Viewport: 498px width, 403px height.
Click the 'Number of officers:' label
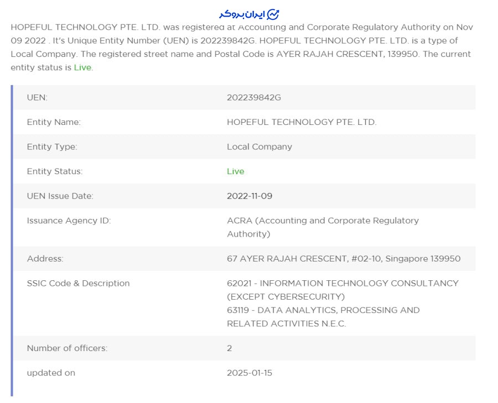(x=67, y=348)
